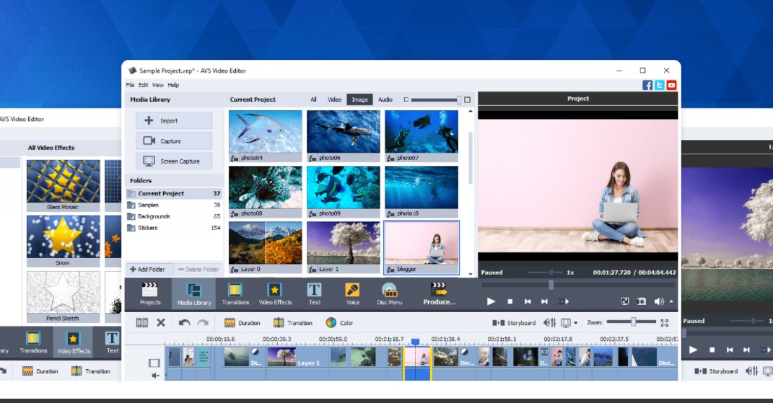Click the Twitter icon
This screenshot has height=403, width=773.
pos(659,85)
